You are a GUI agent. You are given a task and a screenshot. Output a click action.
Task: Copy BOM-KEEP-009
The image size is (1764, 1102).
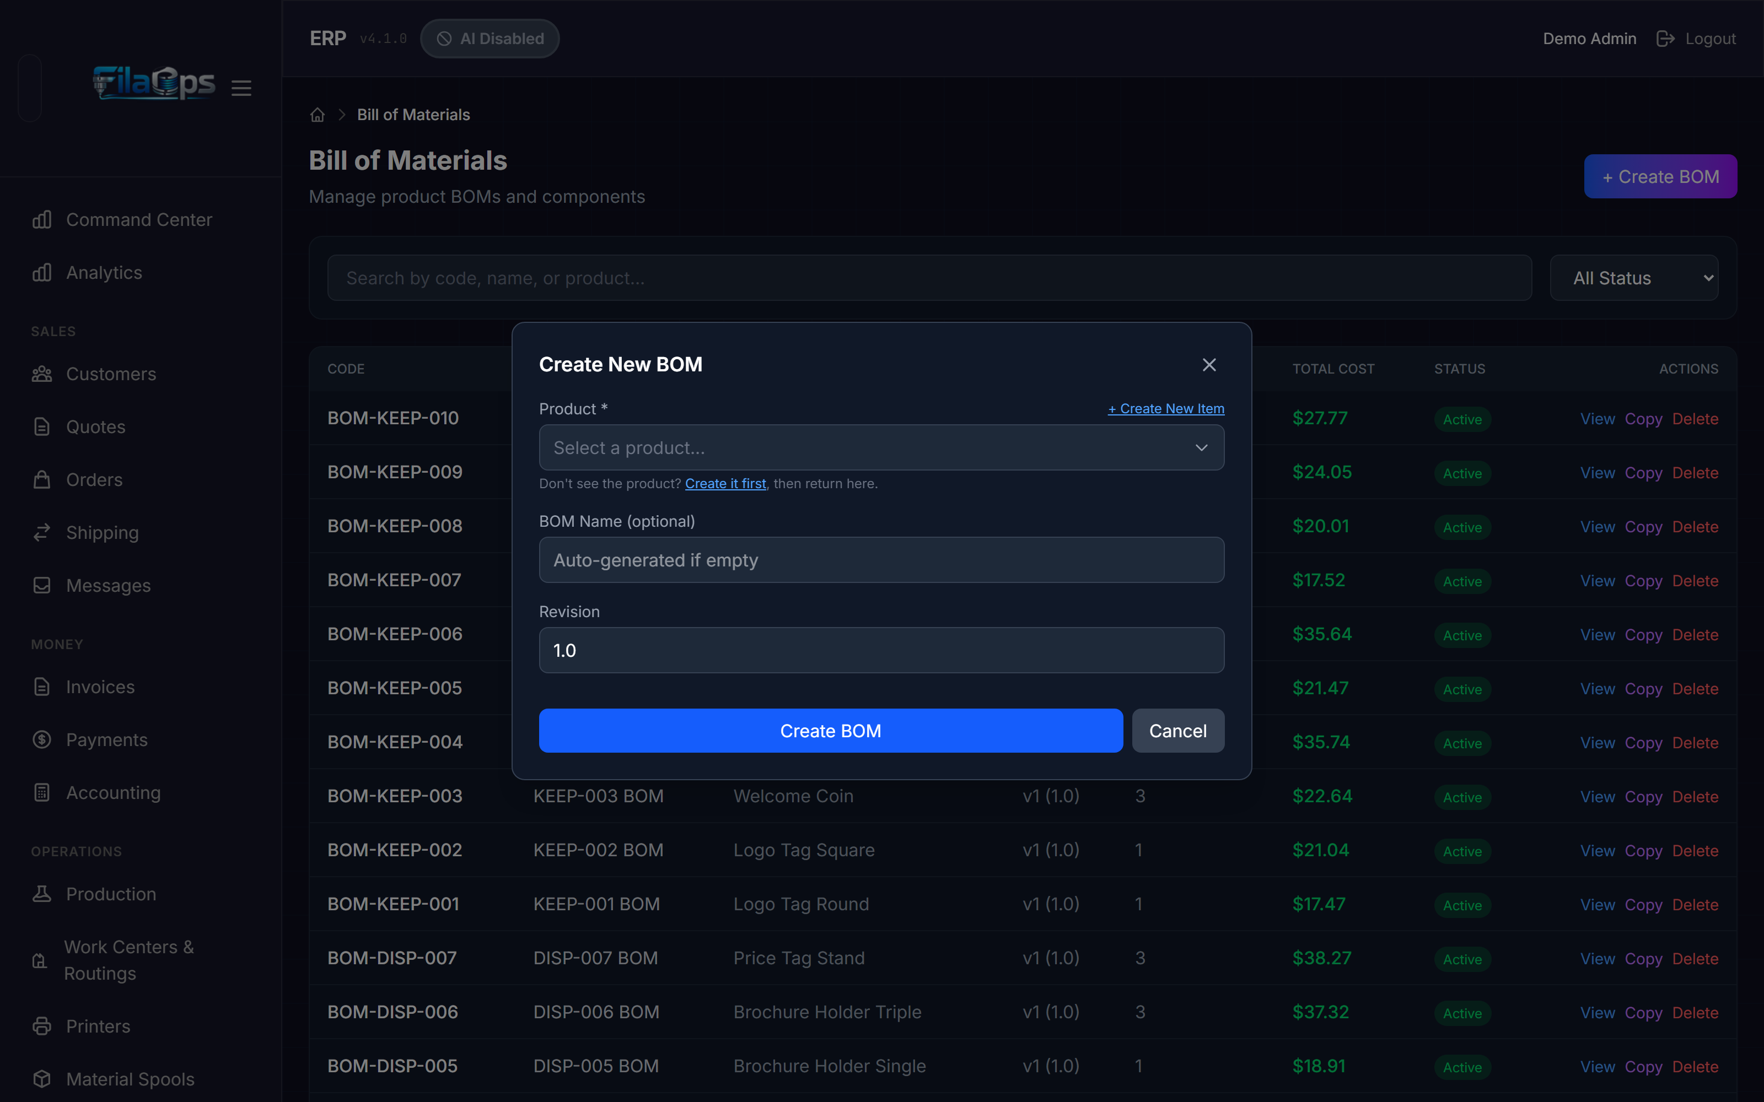pyautogui.click(x=1643, y=473)
